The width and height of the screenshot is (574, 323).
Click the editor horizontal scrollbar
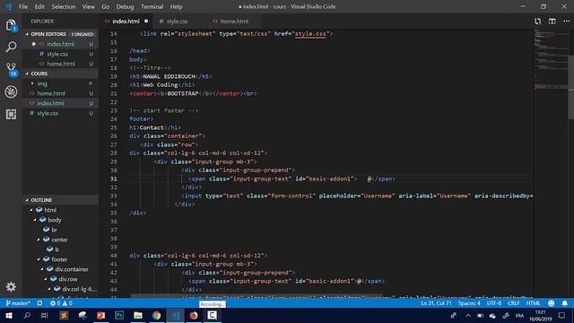pyautogui.click(x=257, y=296)
